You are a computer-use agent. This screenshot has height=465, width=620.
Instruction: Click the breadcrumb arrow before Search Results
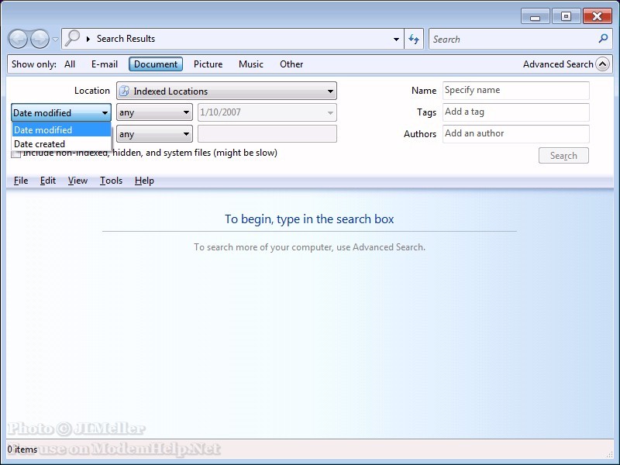click(x=88, y=39)
